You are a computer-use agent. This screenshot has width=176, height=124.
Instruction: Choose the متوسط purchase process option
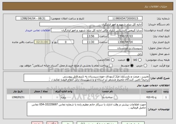tap(132, 66)
